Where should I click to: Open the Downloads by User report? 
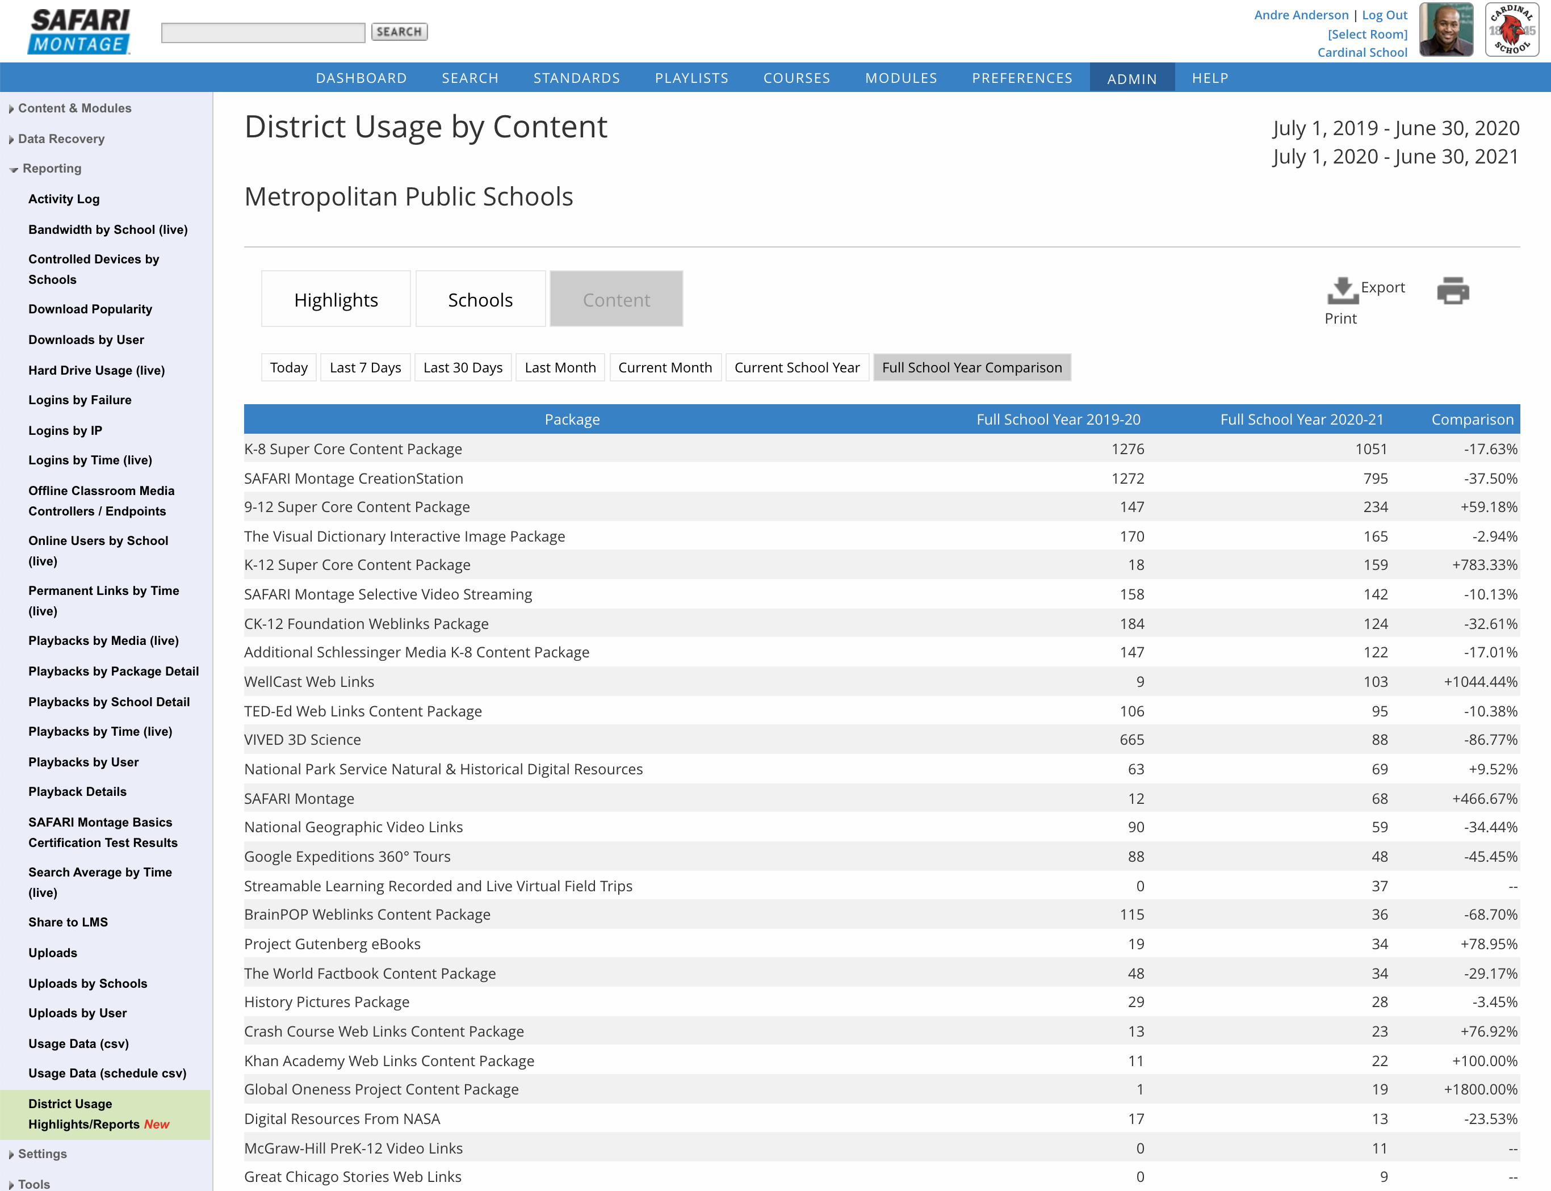click(x=86, y=339)
